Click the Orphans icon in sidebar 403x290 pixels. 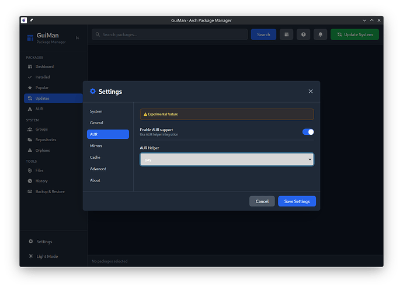click(30, 150)
